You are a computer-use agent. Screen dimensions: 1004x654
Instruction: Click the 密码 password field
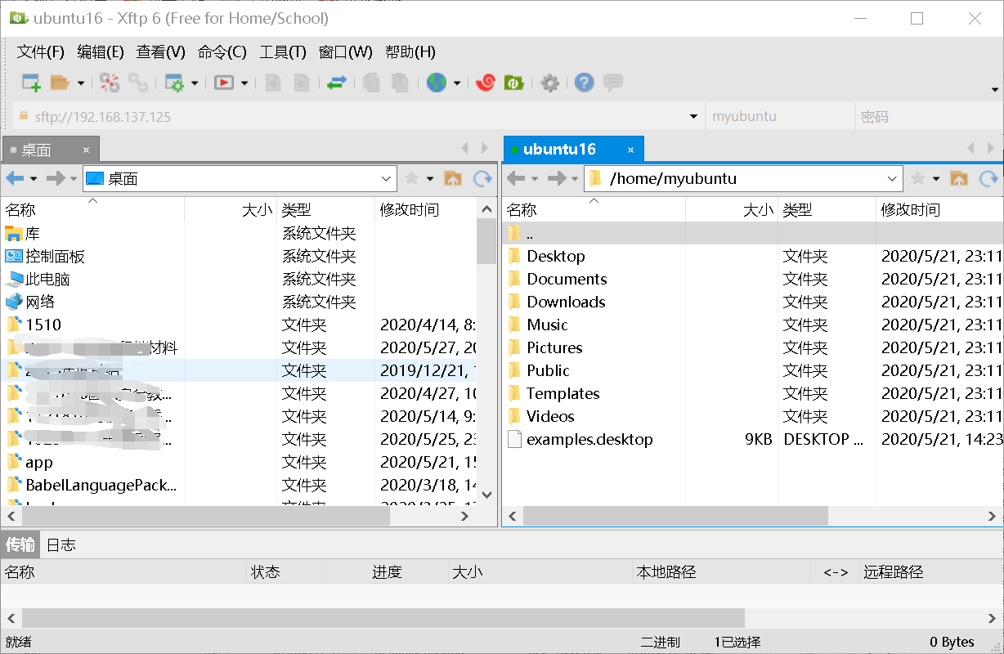pos(929,116)
